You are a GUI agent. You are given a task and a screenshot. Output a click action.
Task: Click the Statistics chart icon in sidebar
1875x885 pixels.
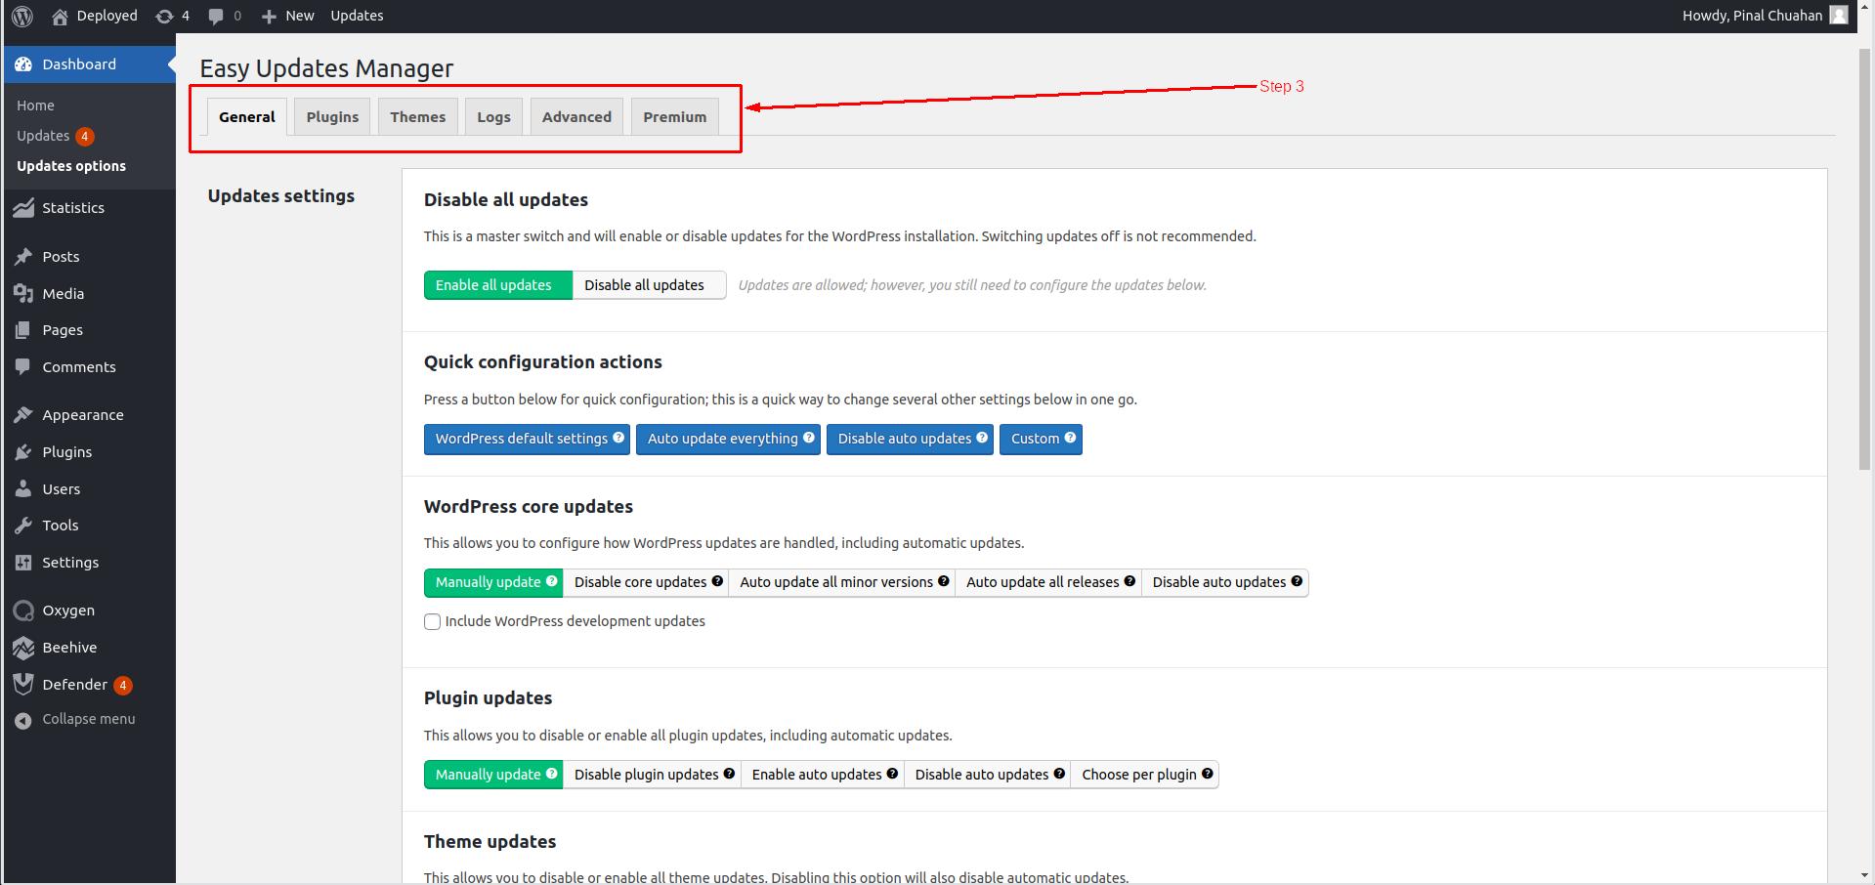(23, 208)
